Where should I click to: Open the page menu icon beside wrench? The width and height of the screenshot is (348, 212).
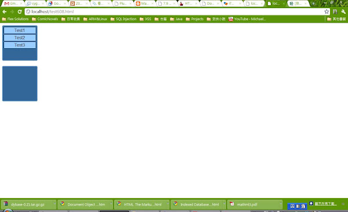click(x=335, y=12)
